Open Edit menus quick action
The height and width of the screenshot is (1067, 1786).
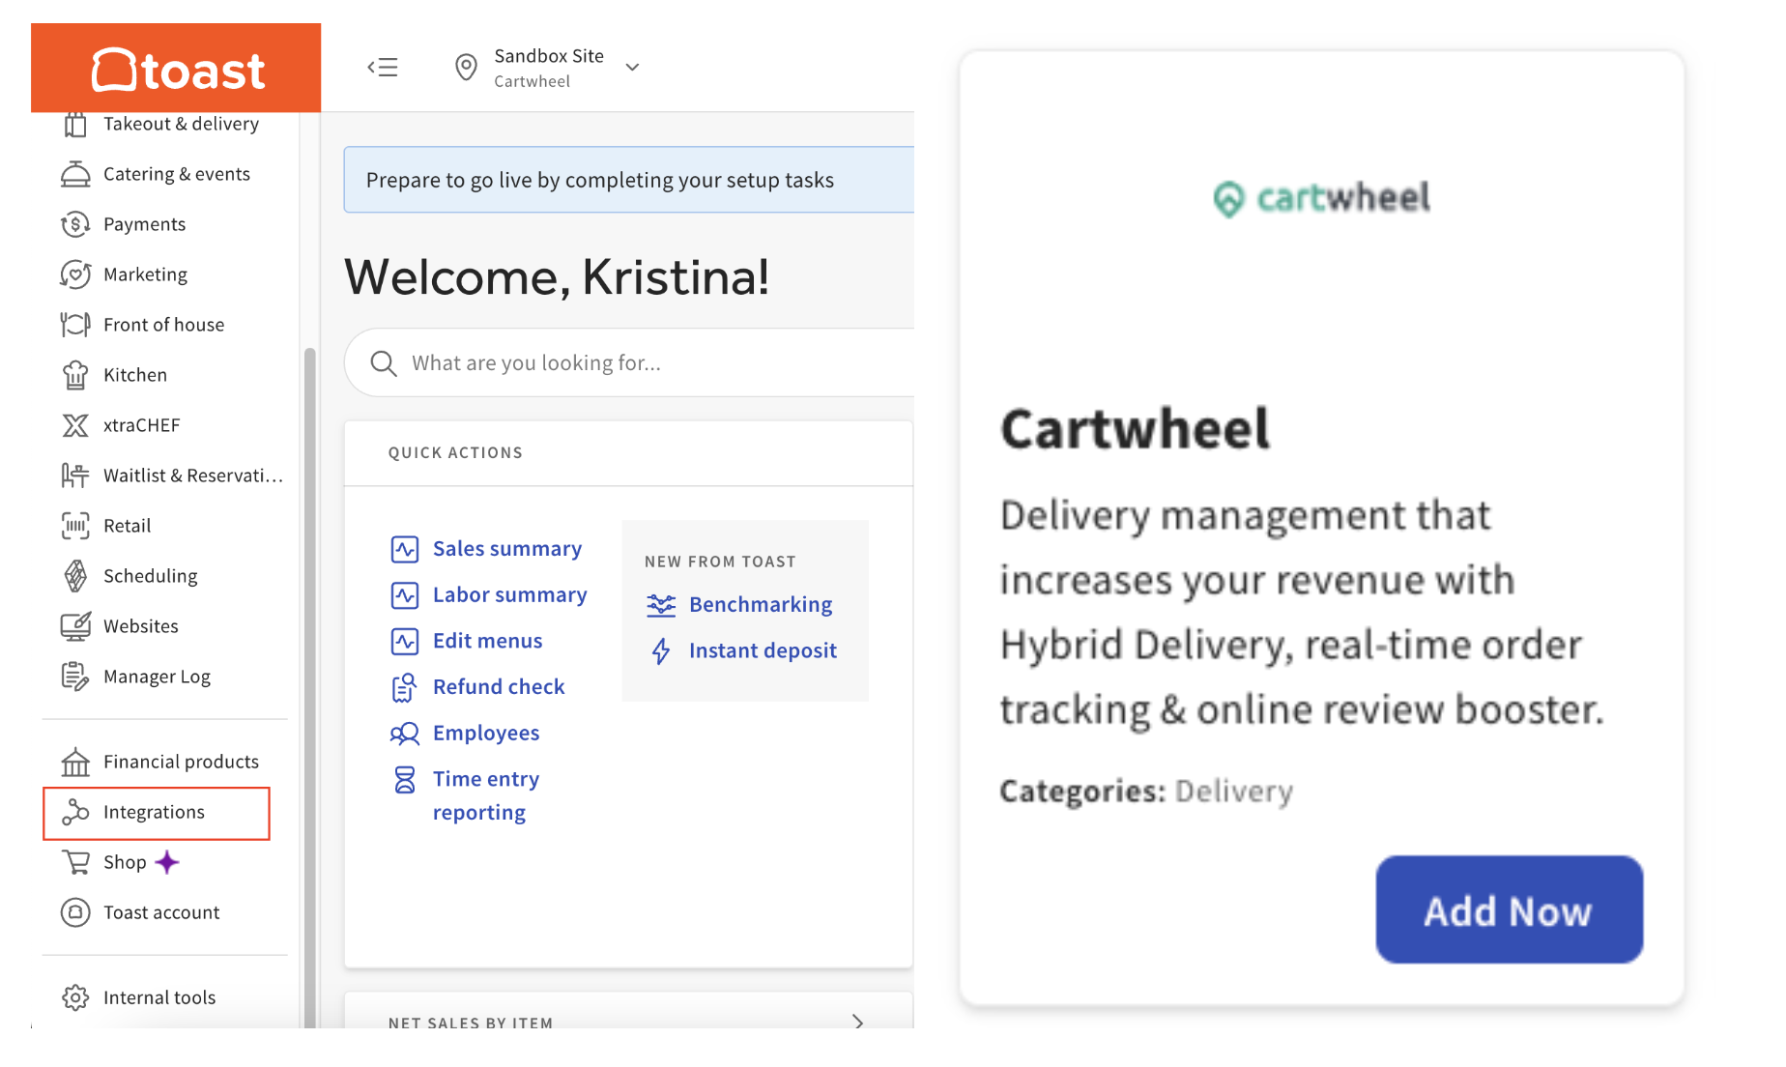pos(488,641)
